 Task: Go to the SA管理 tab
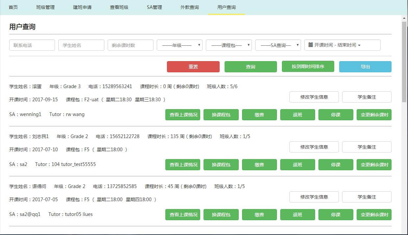[154, 7]
